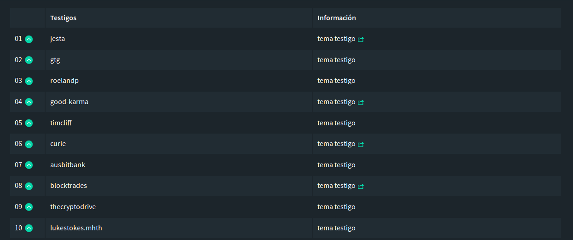Vote for witness timcliff
Viewport: 573px width, 240px height.
[29, 123]
